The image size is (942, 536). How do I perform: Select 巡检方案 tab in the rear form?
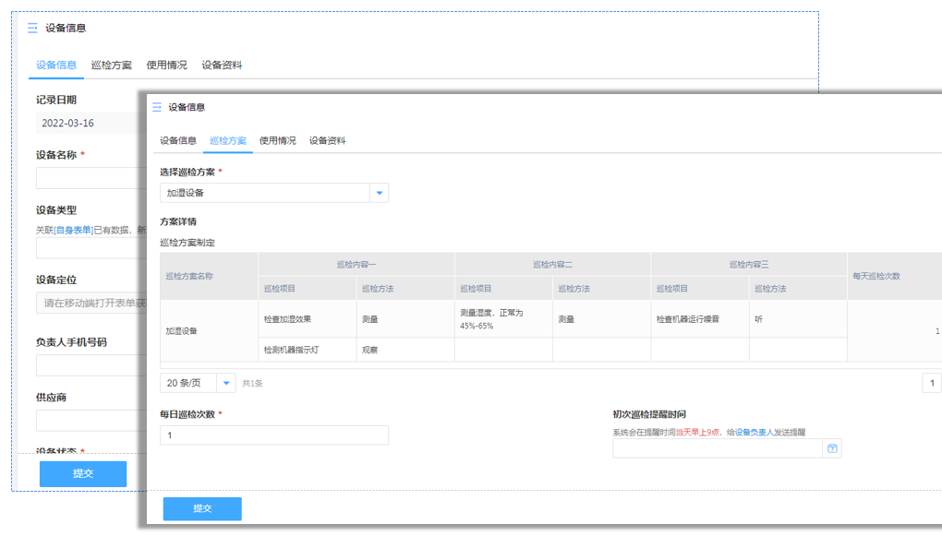coord(111,66)
